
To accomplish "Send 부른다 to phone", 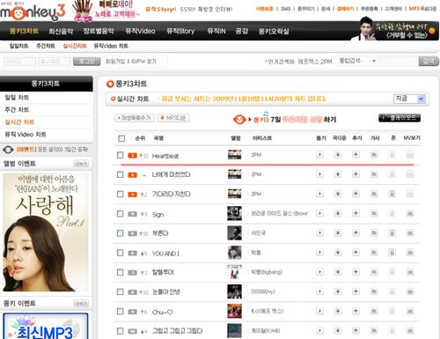I will [392, 233].
